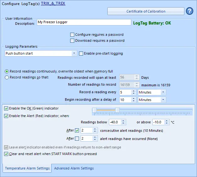
Task: Open the record interval Minutes unit dropdown
Action: 163,92
